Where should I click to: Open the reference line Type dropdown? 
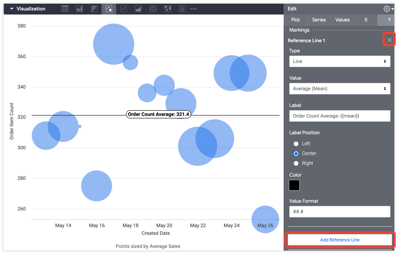click(x=340, y=61)
